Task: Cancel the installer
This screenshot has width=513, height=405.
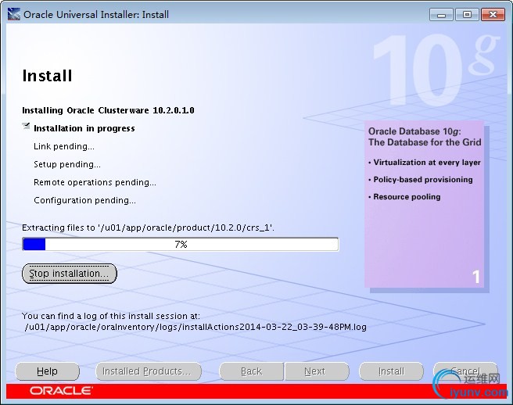Action: (x=465, y=371)
